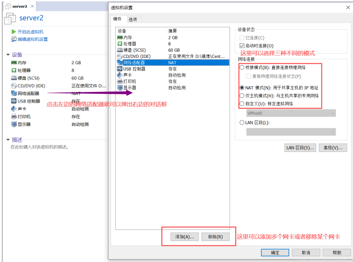The image size is (353, 262).
Task: Close the server2 tab
Action: click(x=33, y=6)
